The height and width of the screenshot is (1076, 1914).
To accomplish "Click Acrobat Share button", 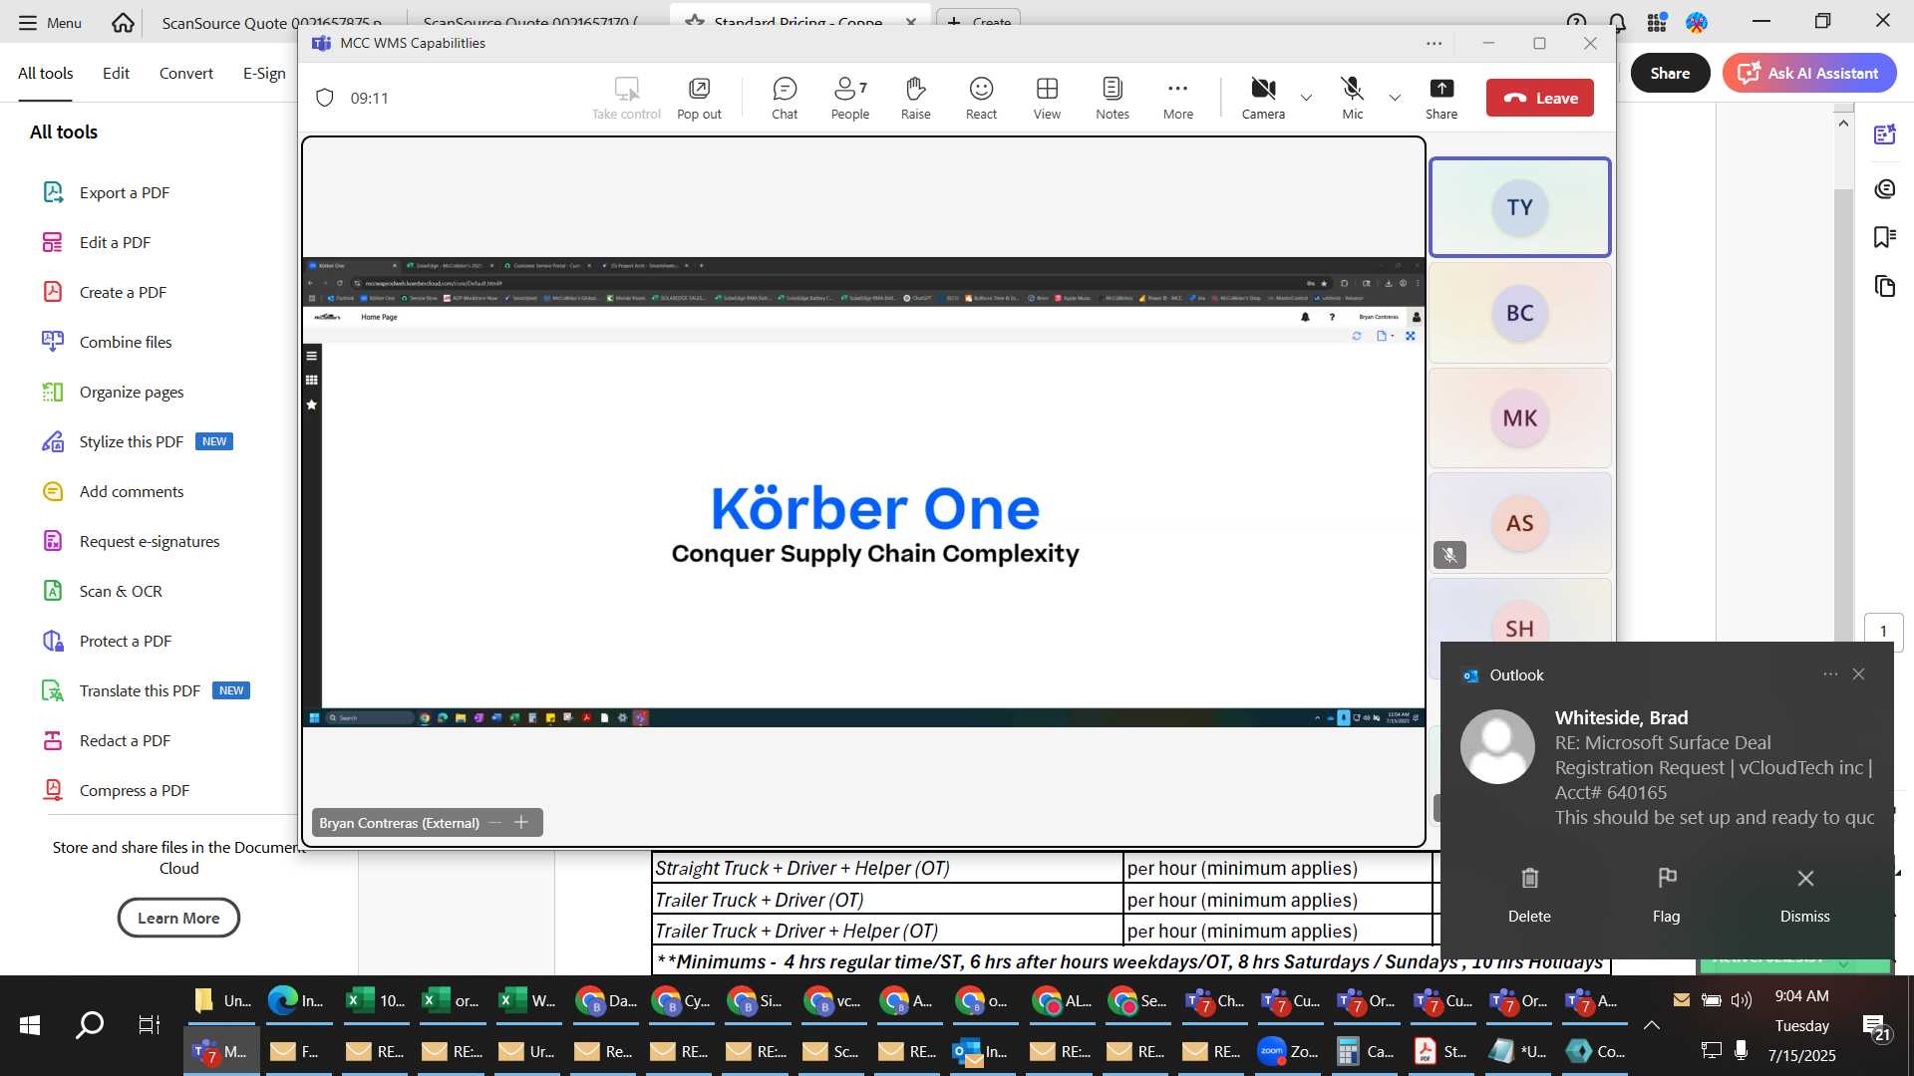I will coord(1670,73).
